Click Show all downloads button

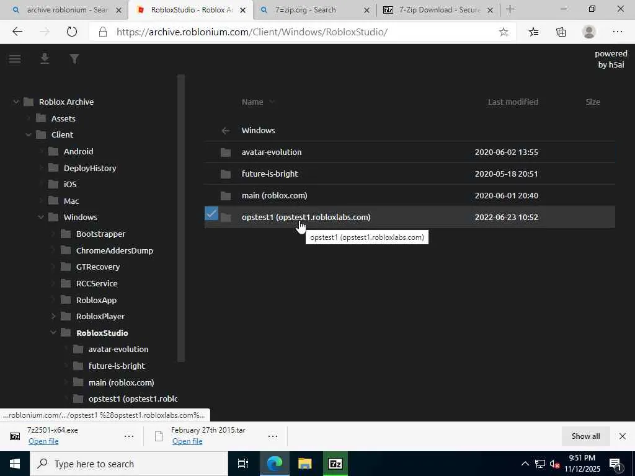(x=585, y=436)
